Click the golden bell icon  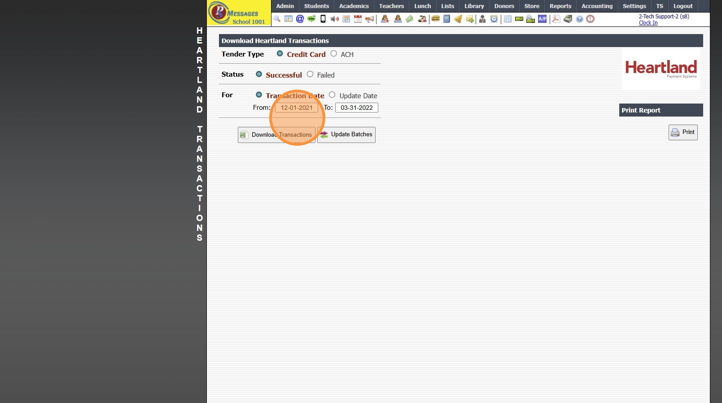pos(458,19)
